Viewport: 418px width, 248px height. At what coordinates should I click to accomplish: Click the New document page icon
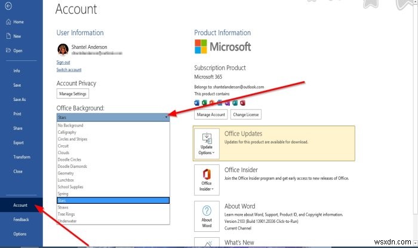8,36
